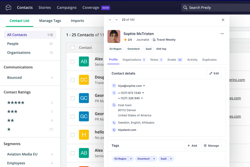The image size is (250, 167).
Task: Filter by one-star contact rating
Action: click(x=9, y=129)
